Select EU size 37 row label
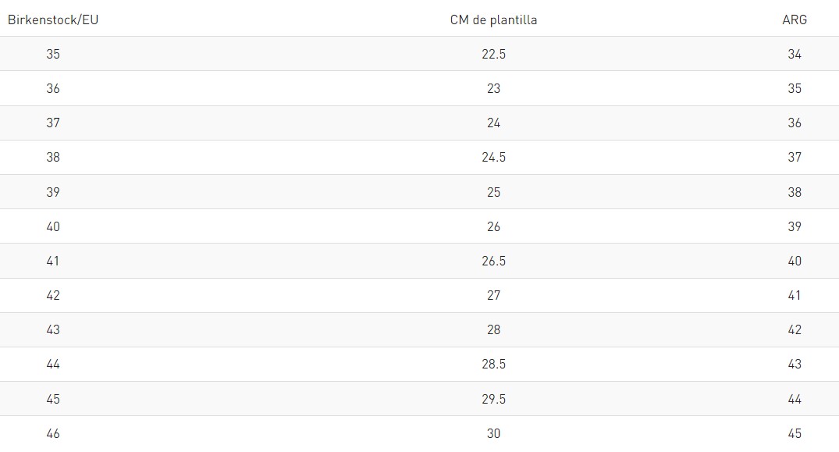The image size is (839, 452). (53, 123)
